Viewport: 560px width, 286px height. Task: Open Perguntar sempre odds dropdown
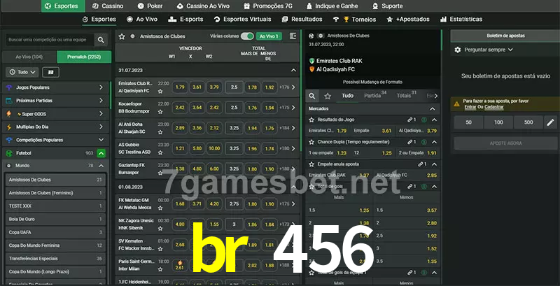point(488,50)
